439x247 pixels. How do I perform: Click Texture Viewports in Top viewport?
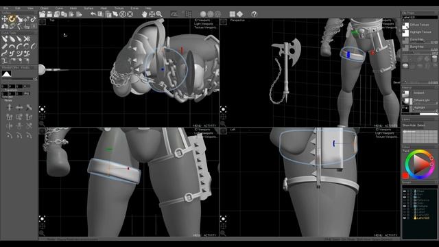coord(205,27)
